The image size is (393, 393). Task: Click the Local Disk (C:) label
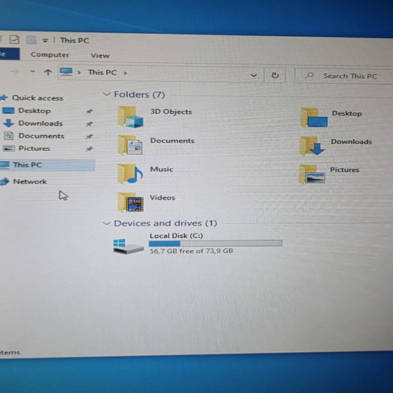176,236
